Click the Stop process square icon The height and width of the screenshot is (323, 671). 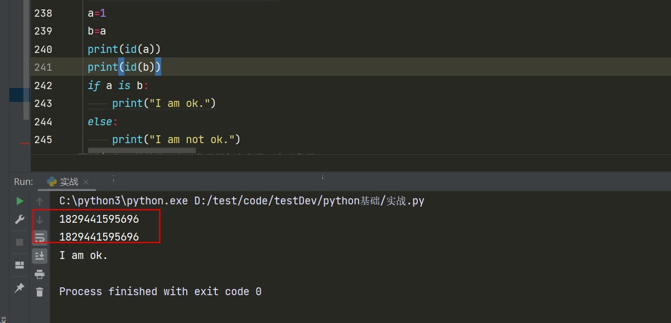click(x=20, y=242)
